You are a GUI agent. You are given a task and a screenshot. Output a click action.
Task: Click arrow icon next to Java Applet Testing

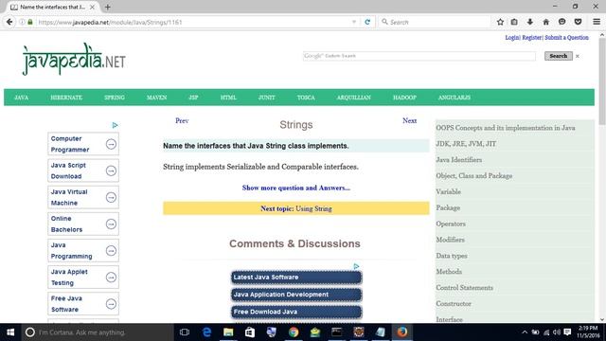pyautogui.click(x=111, y=278)
